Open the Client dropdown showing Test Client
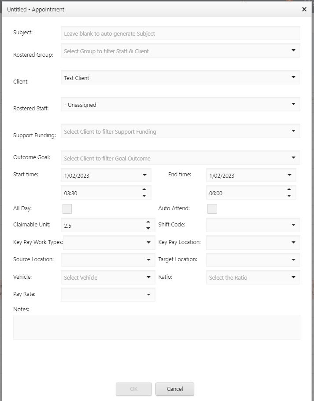 180,77
